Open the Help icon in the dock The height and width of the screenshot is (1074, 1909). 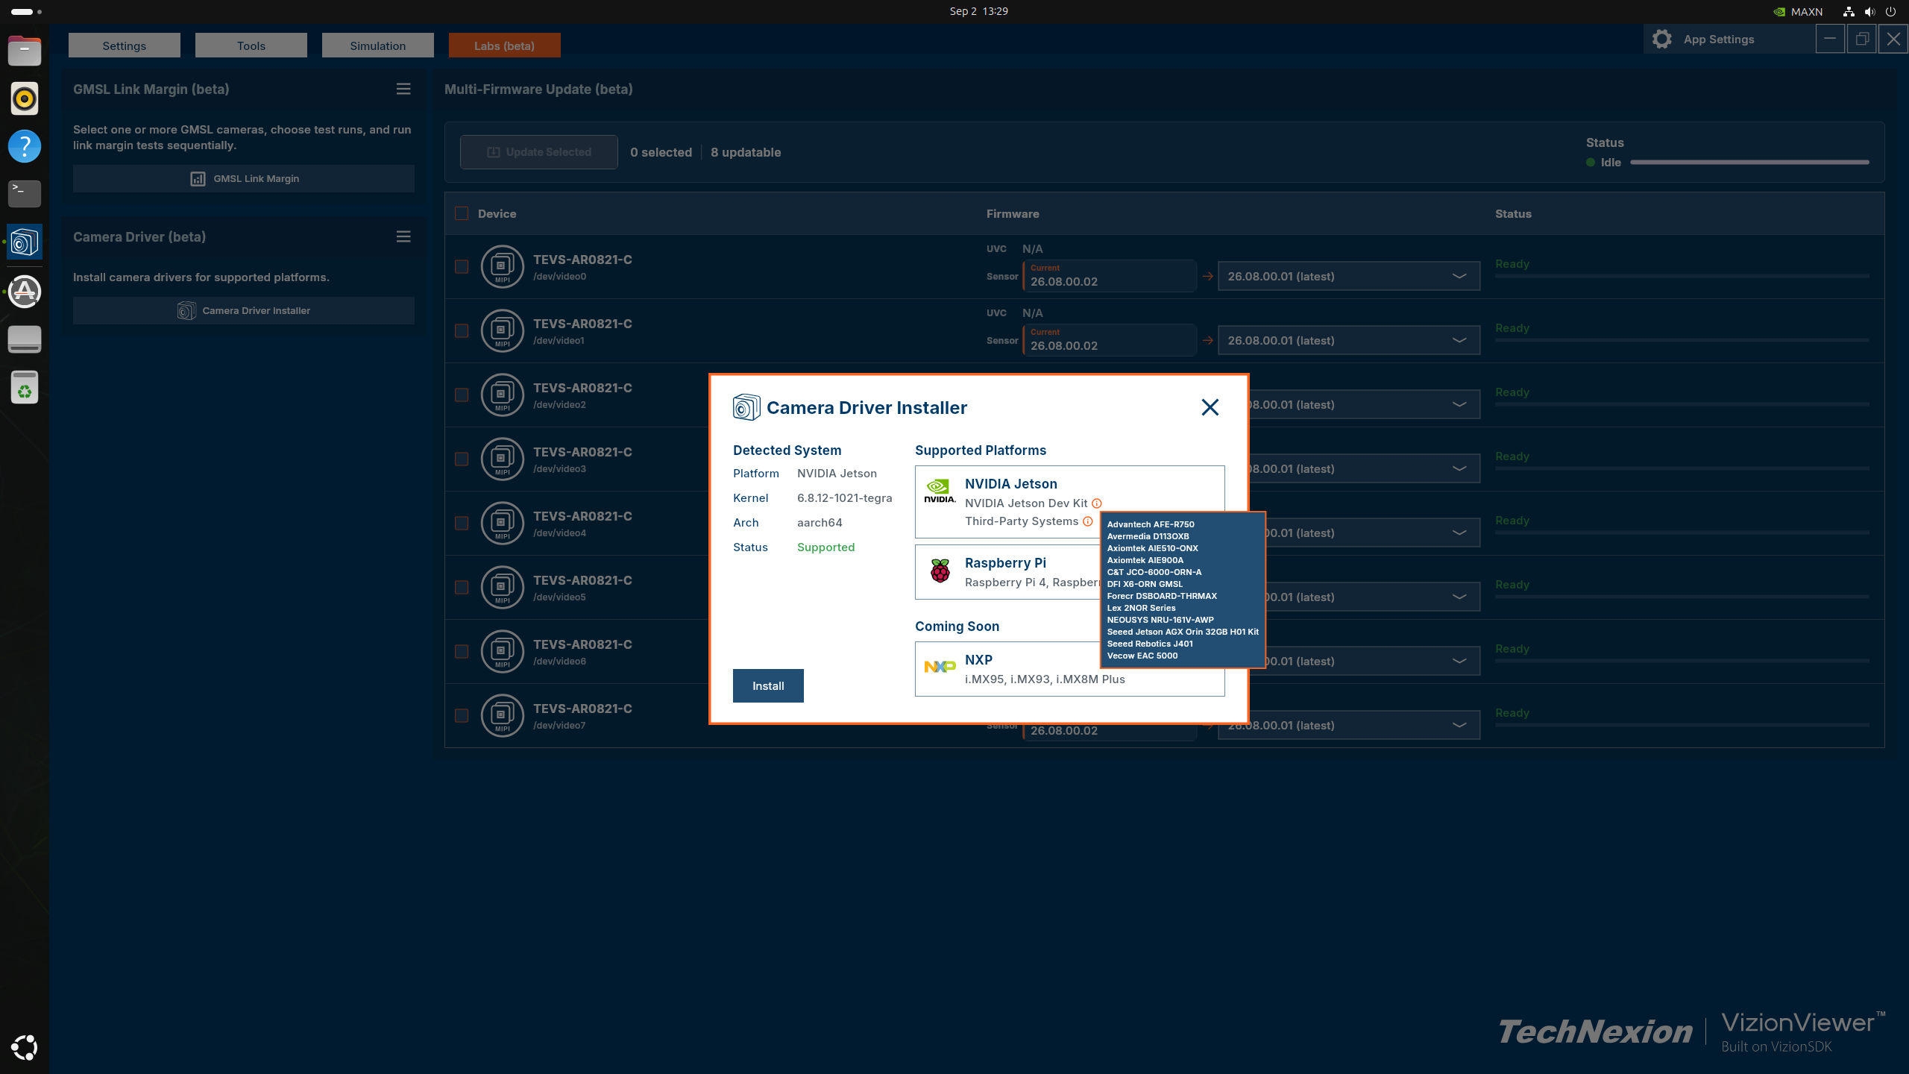click(25, 146)
